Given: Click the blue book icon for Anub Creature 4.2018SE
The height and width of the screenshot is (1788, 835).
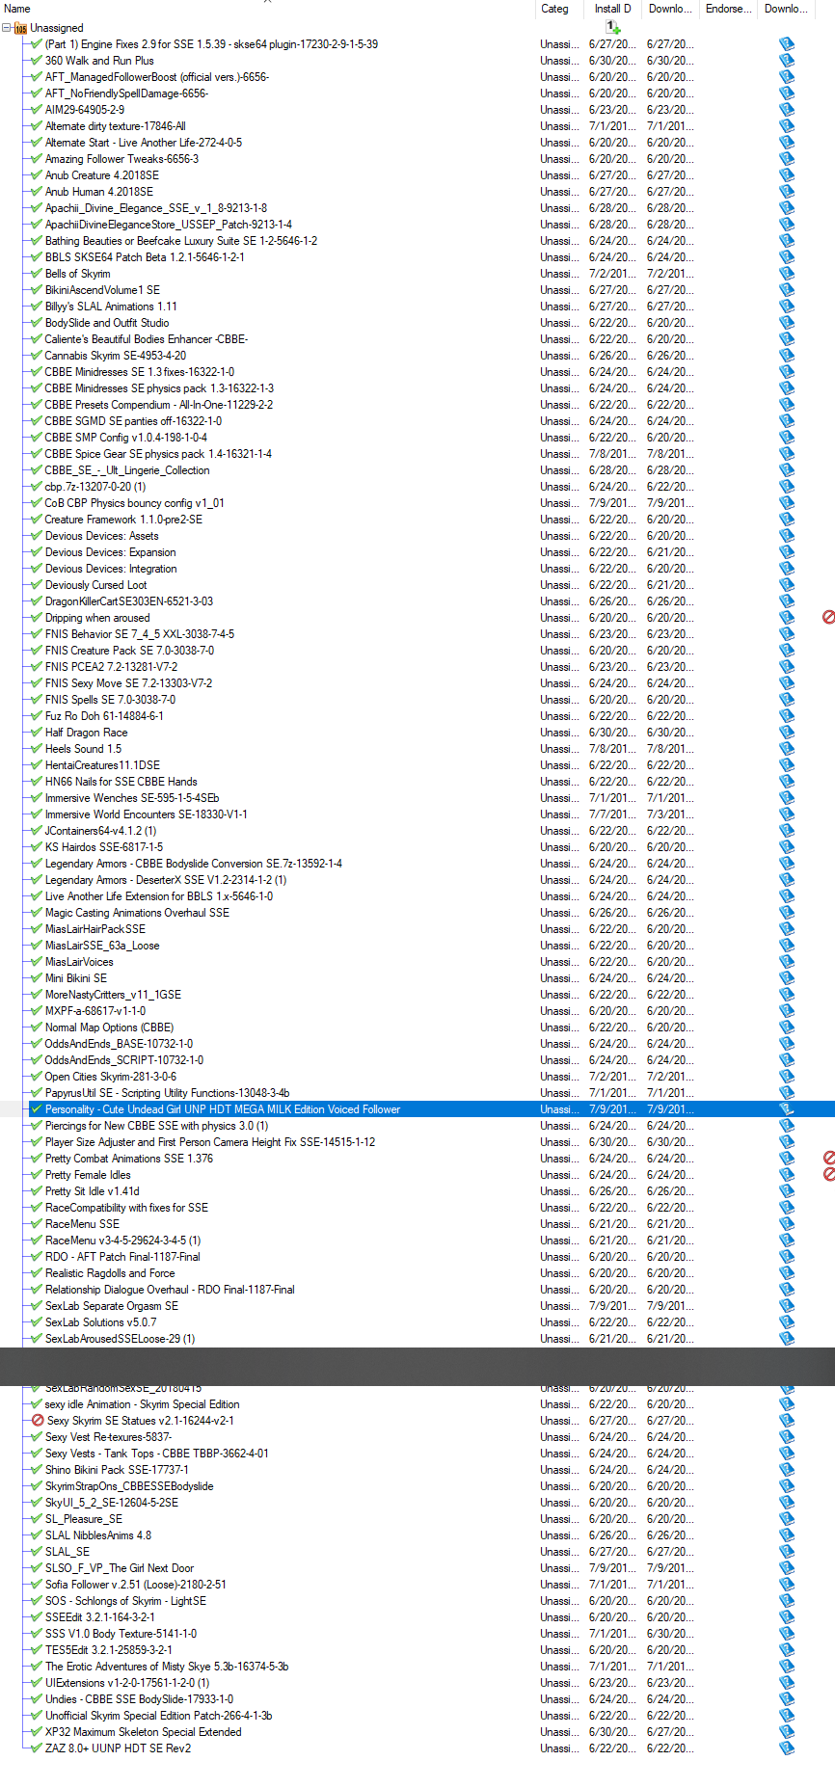Looking at the screenshot, I should coord(787,175).
